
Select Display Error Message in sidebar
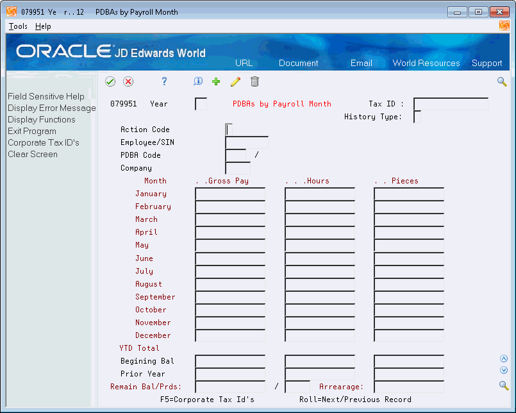(x=52, y=108)
